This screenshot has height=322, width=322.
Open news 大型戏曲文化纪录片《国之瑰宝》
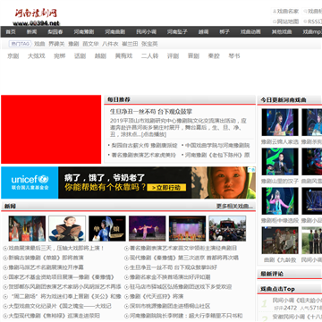(60, 306)
